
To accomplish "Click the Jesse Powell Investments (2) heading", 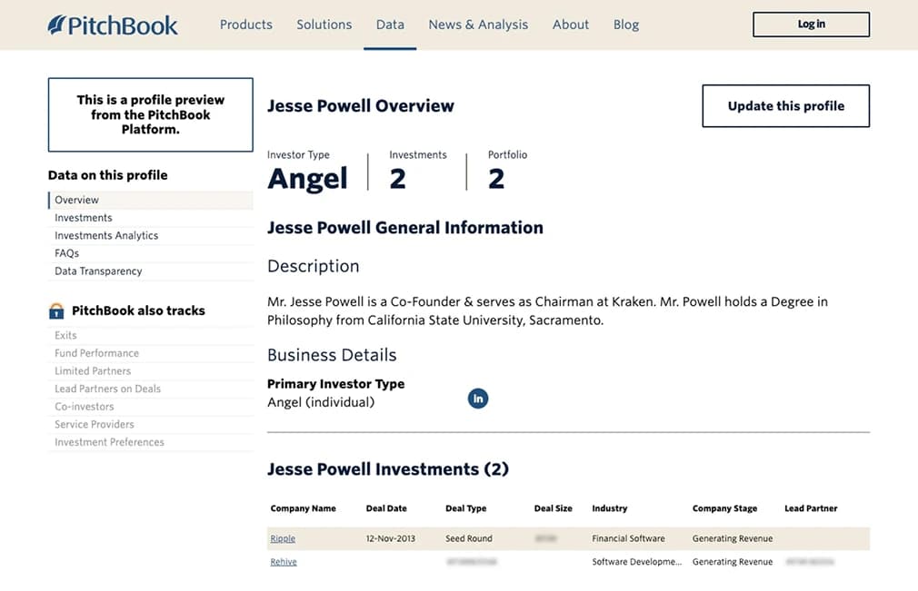I will tap(388, 469).
